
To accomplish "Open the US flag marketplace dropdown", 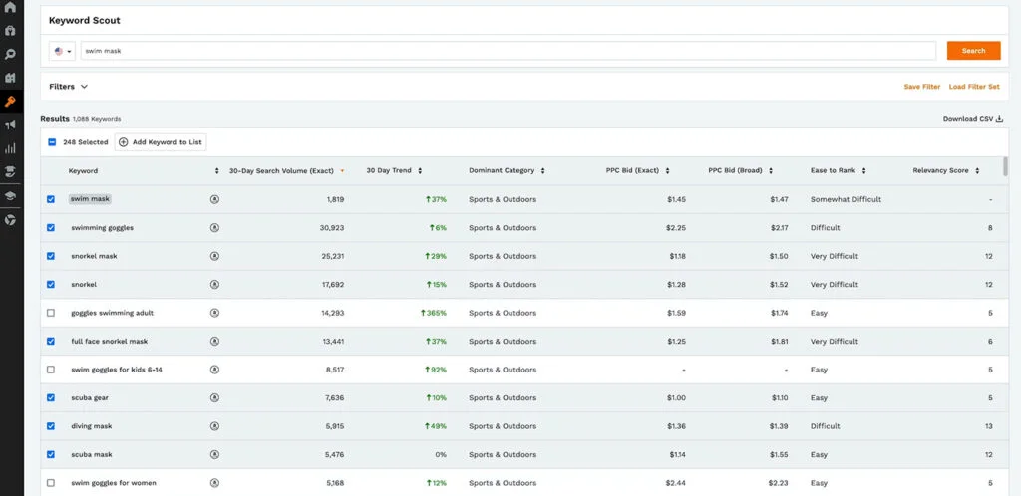I will 63,51.
